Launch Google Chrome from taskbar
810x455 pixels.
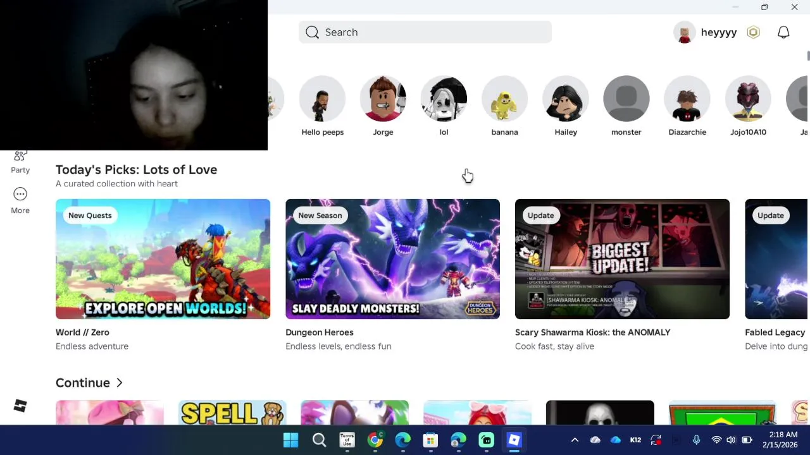pos(375,440)
